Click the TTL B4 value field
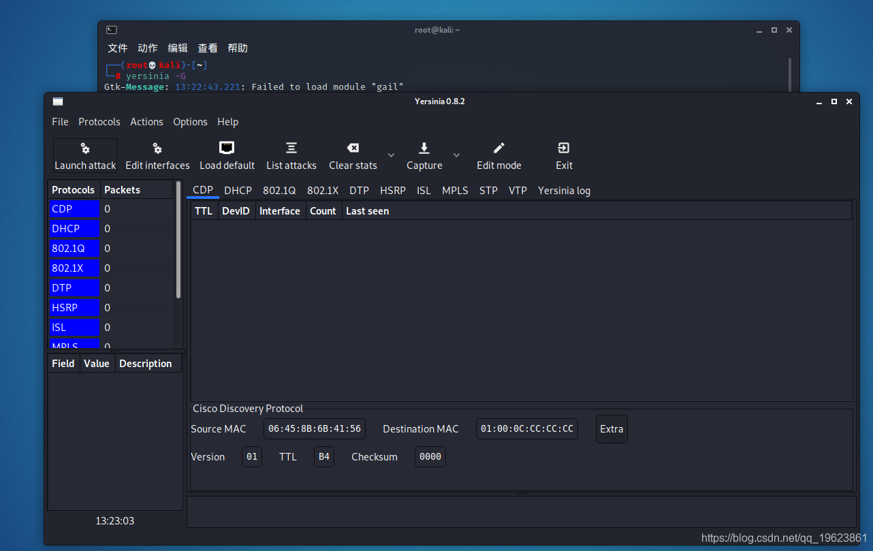The width and height of the screenshot is (873, 551). (324, 457)
